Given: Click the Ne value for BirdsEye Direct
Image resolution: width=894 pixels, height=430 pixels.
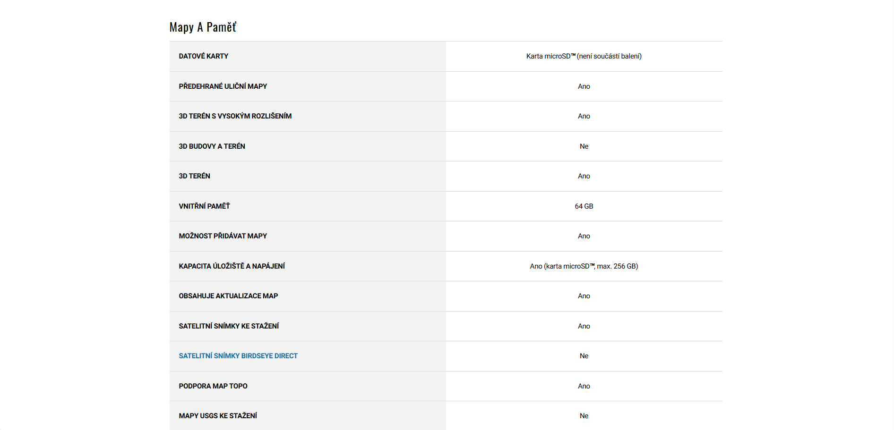Looking at the screenshot, I should coord(584,356).
